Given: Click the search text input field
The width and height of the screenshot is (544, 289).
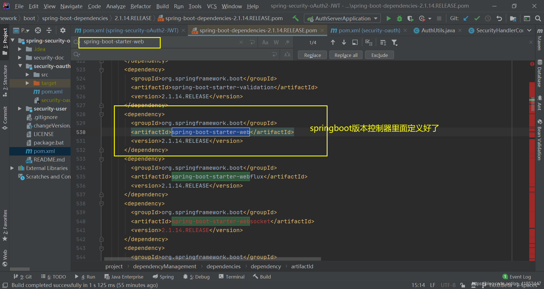Looking at the screenshot, I should click(159, 42).
